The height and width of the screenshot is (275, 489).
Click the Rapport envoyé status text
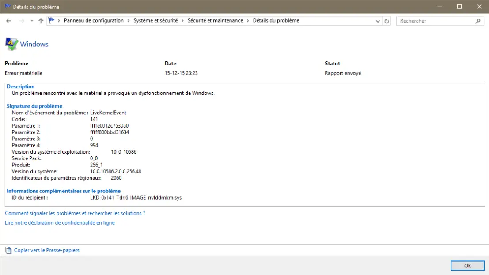click(x=343, y=73)
